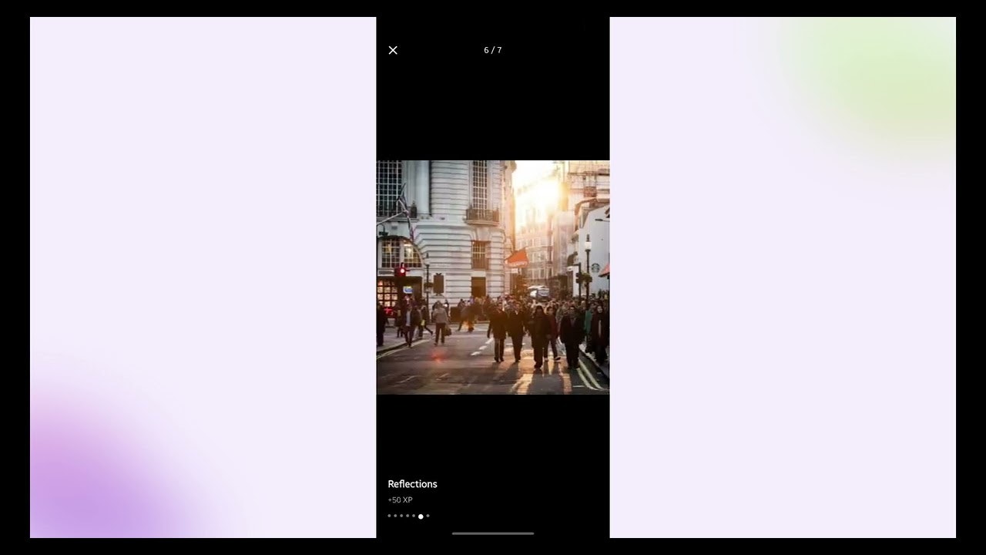Viewport: 986px width, 555px height.
Task: Close the photo viewer with the X icon
Action: (x=393, y=50)
